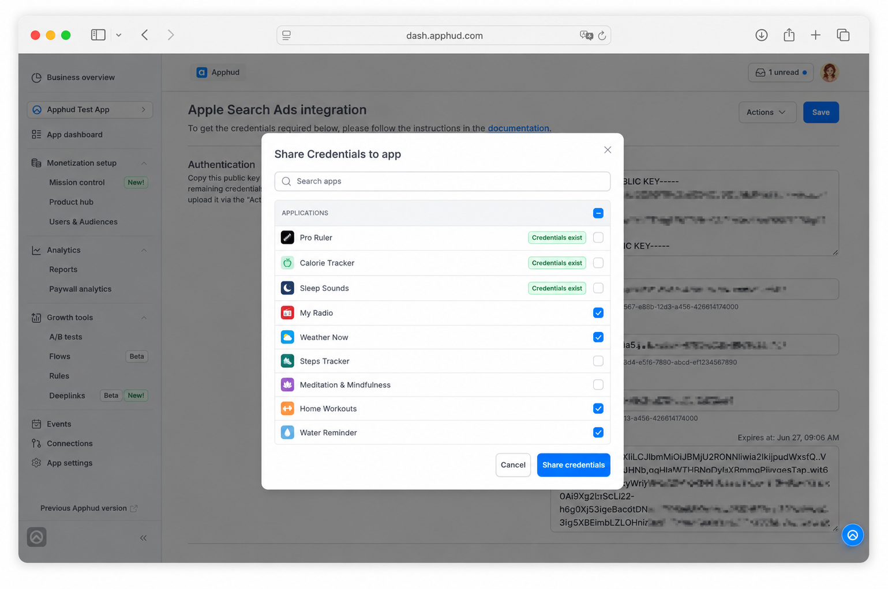Open Deeplinks in Growth tools
Viewport: 888px width, 589px height.
click(x=67, y=396)
